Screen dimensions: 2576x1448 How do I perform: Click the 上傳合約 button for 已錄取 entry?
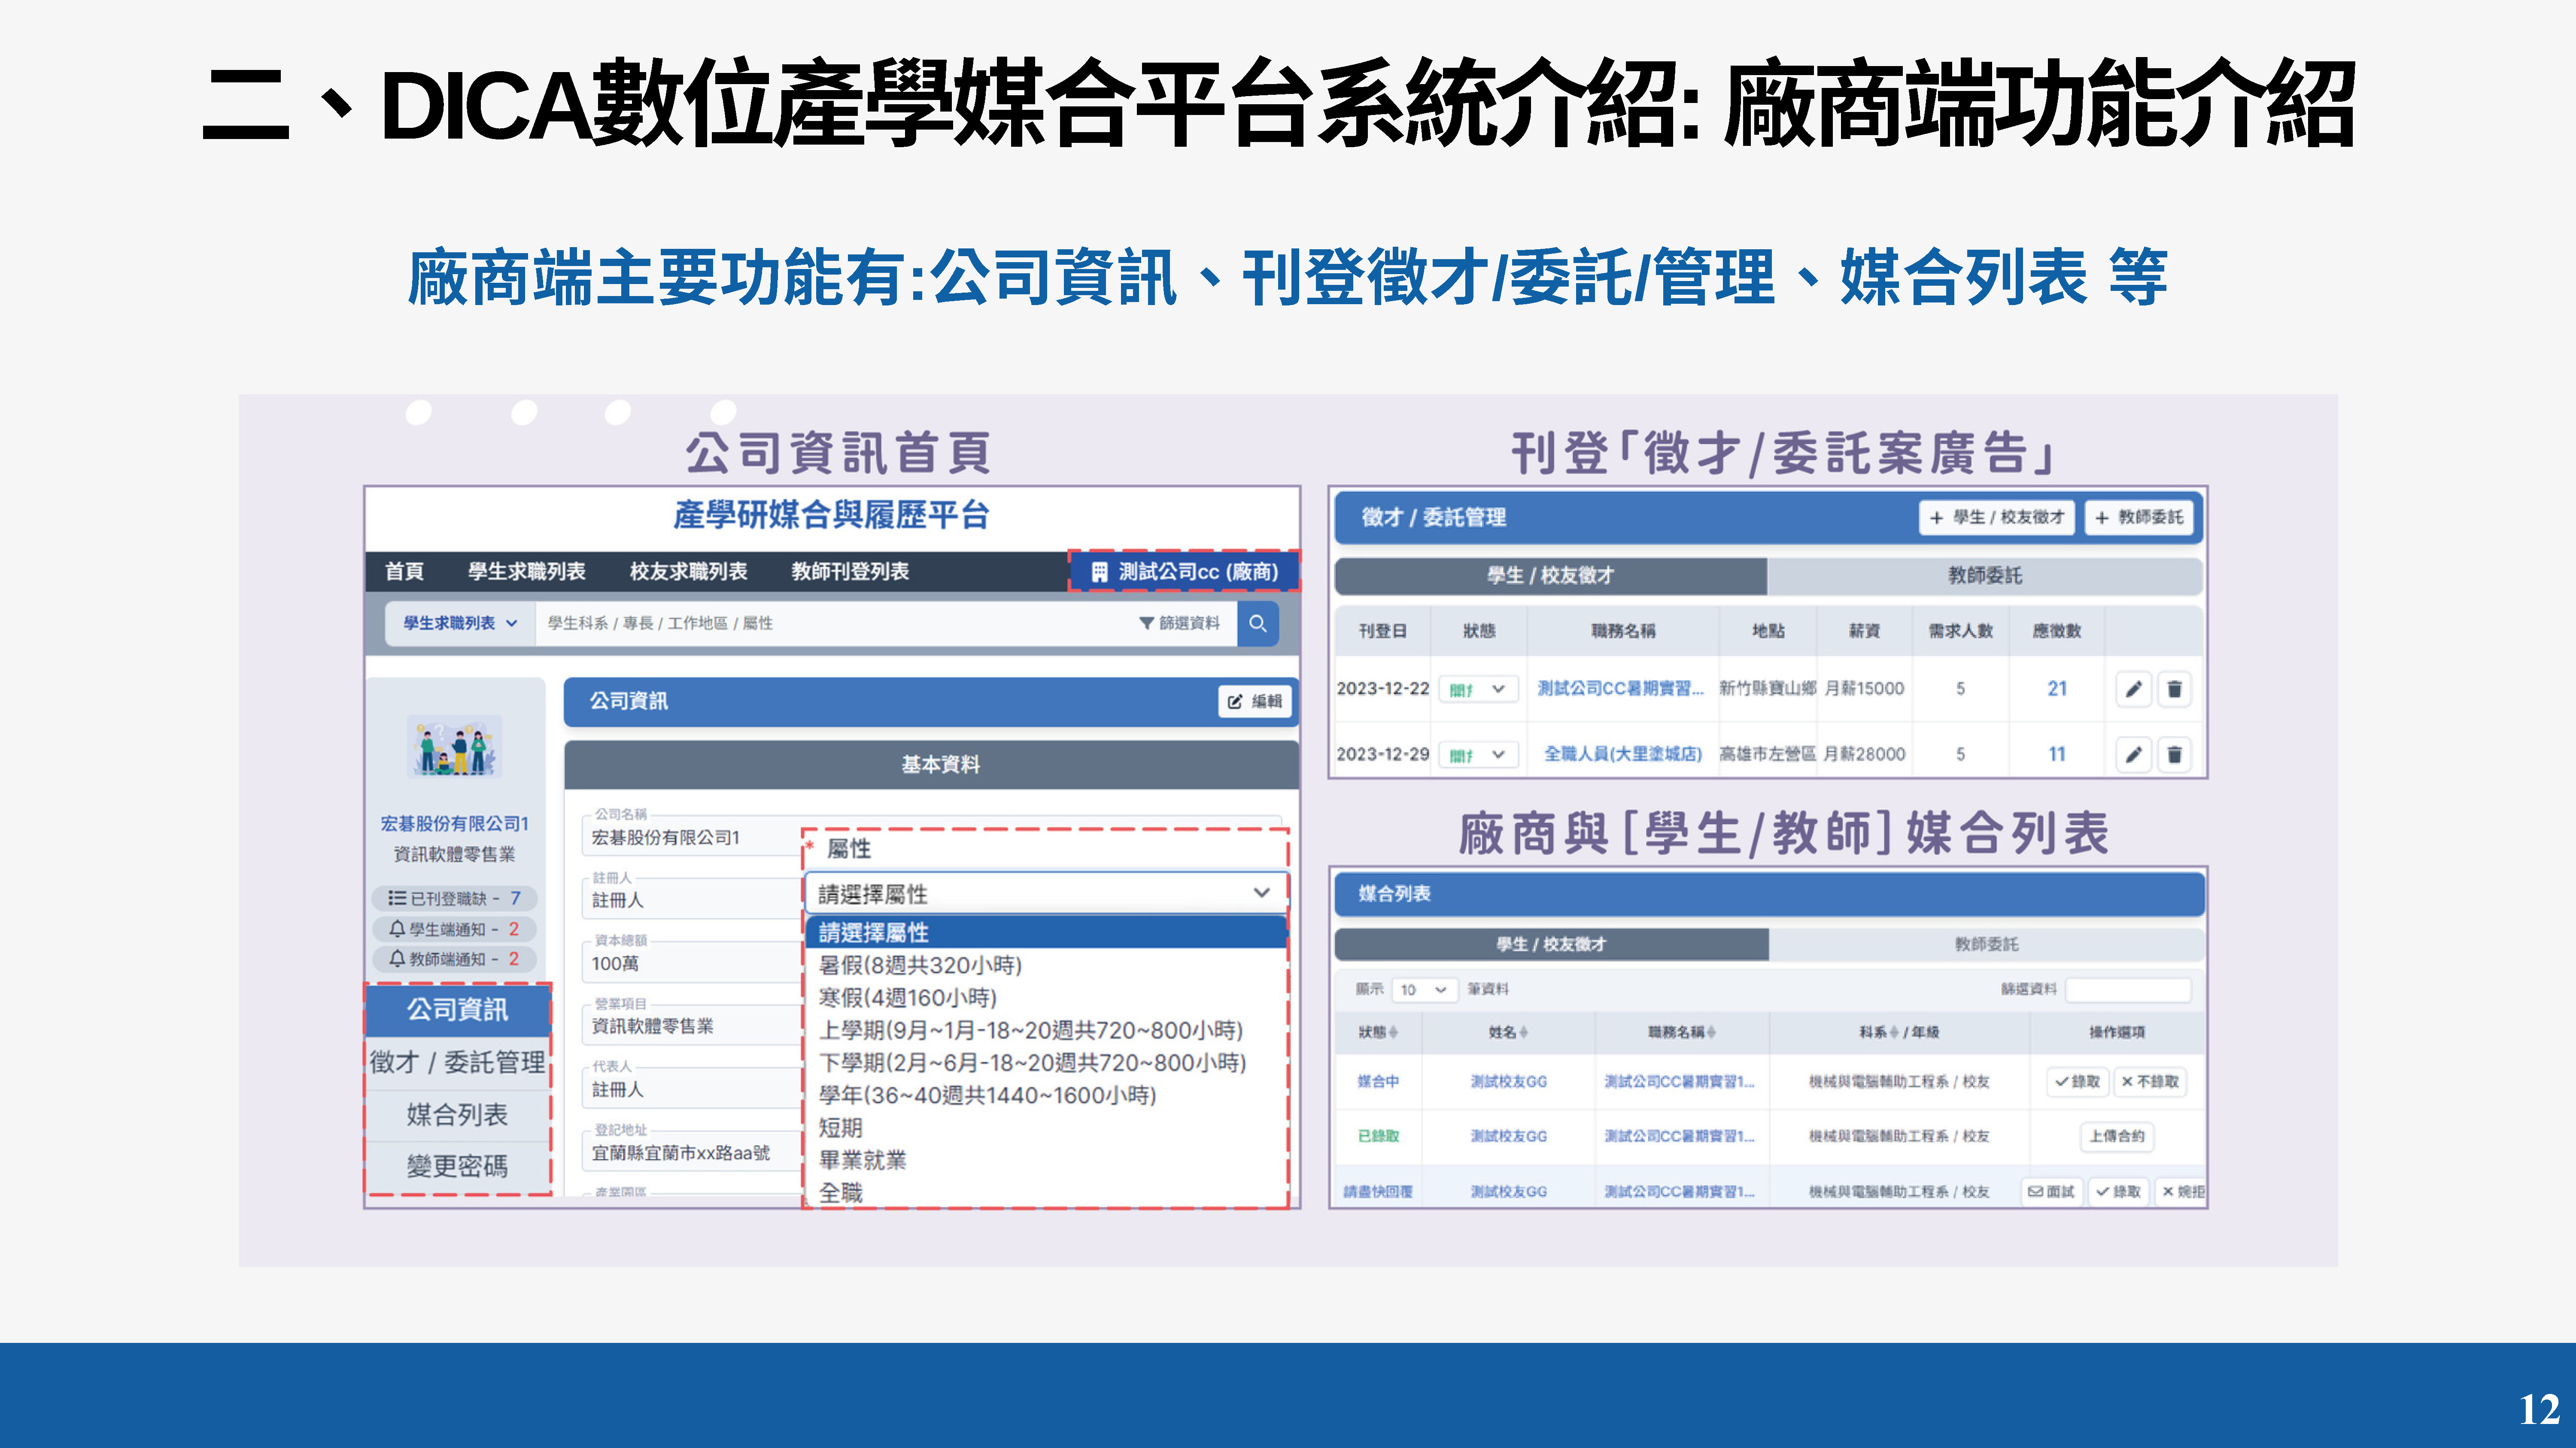(x=2118, y=1136)
